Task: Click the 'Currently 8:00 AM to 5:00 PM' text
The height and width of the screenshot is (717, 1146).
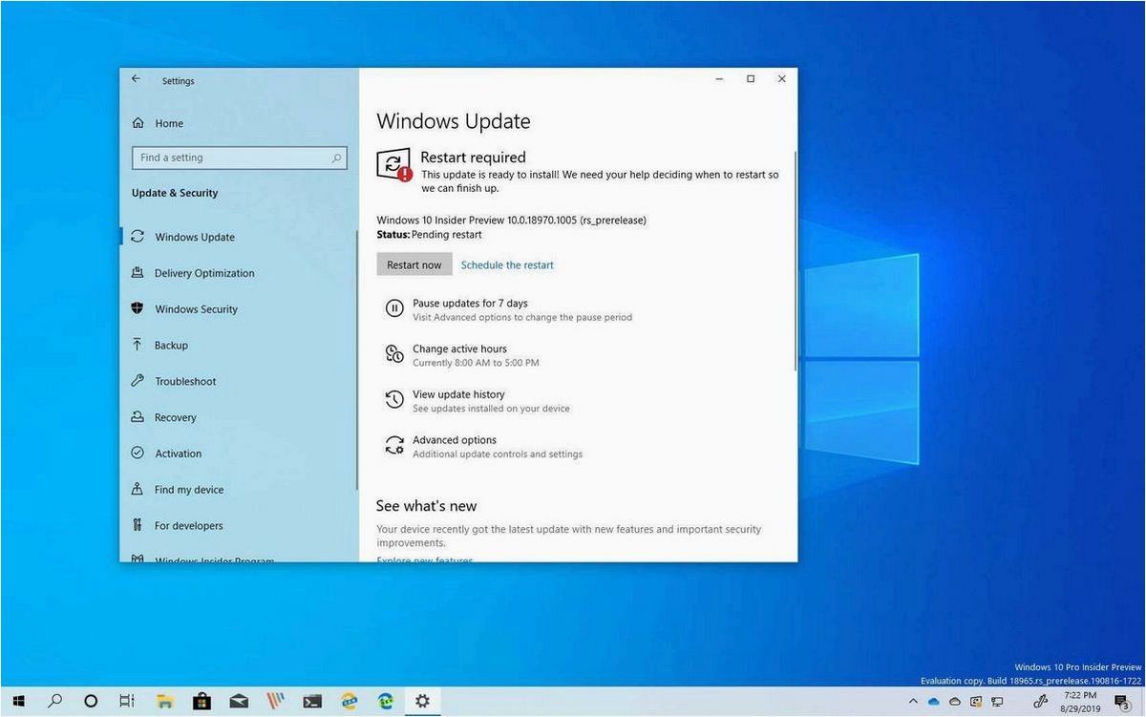Action: (476, 363)
